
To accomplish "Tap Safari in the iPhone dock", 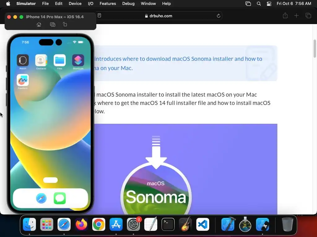I will (41, 198).
